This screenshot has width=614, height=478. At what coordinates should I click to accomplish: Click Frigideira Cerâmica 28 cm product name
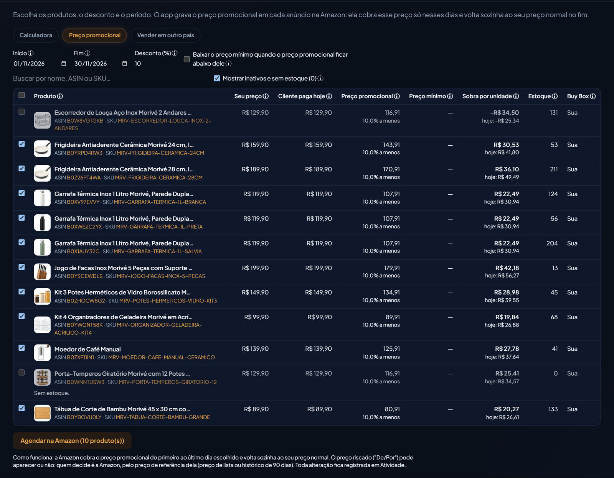[124, 169]
